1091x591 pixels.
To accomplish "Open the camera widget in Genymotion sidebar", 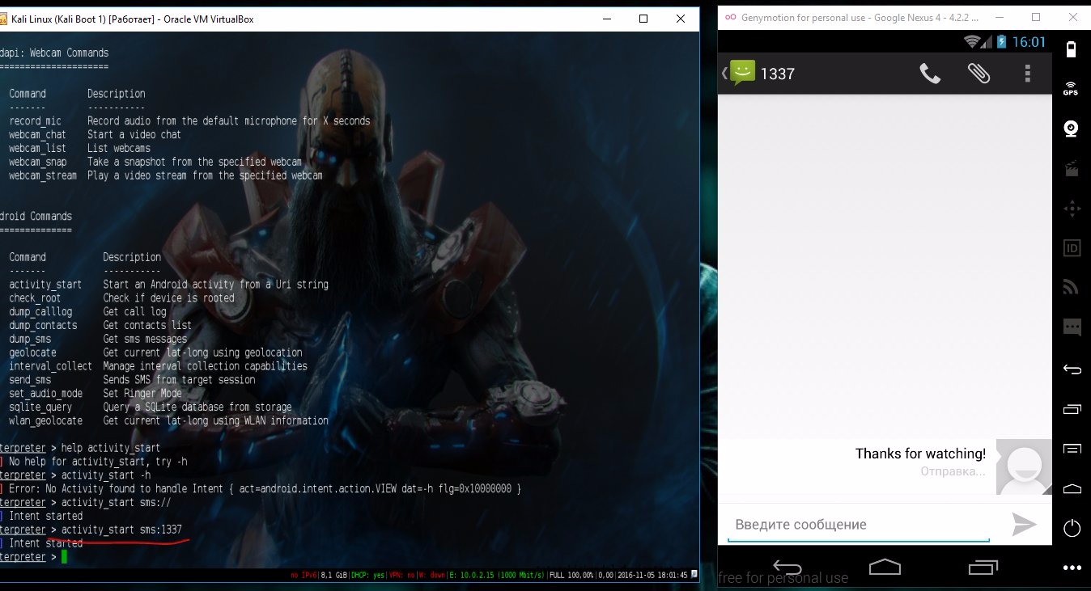I will click(1071, 129).
